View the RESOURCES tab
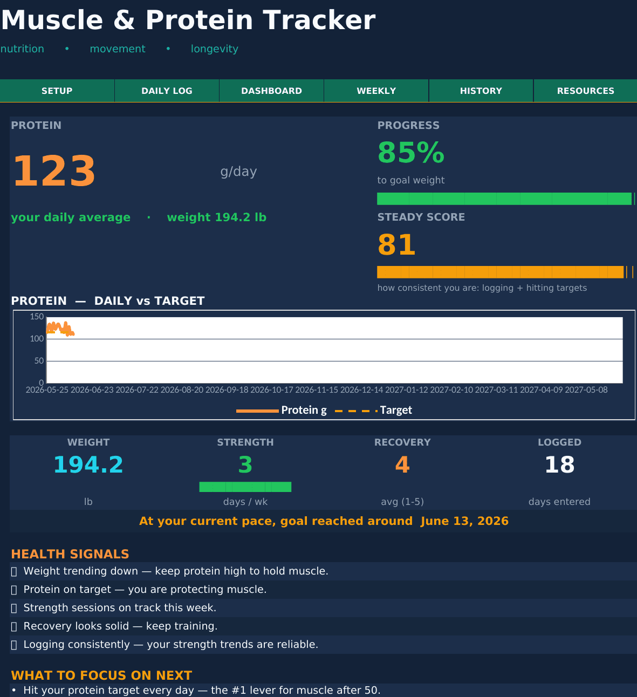 click(586, 91)
